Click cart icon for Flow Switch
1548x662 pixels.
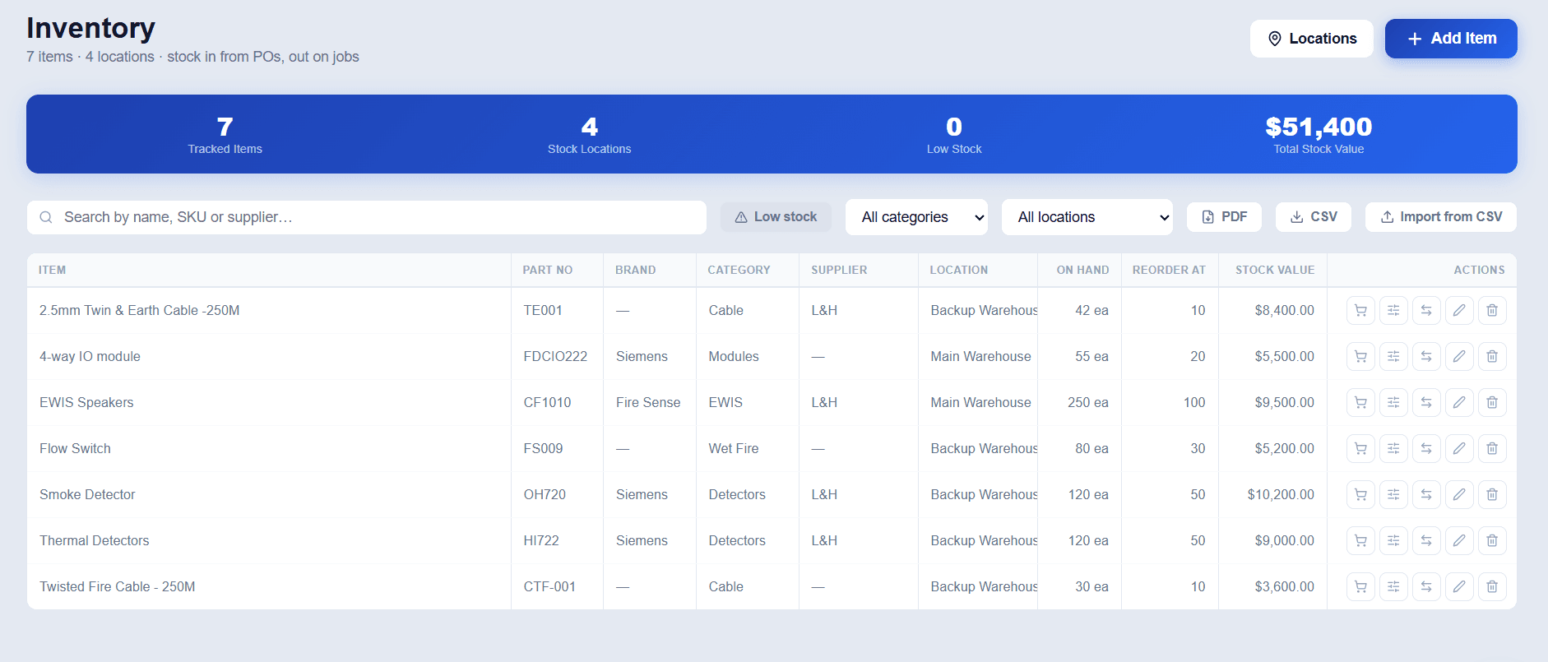point(1360,448)
